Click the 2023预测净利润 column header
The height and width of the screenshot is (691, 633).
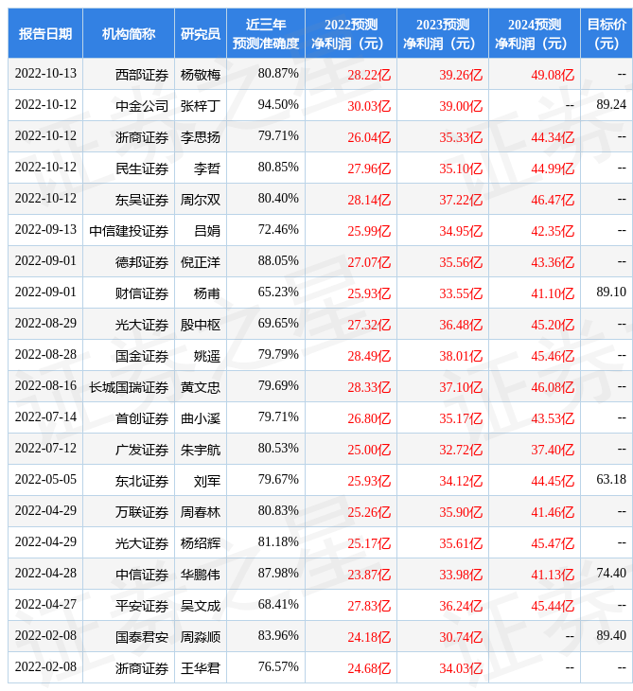click(x=443, y=33)
